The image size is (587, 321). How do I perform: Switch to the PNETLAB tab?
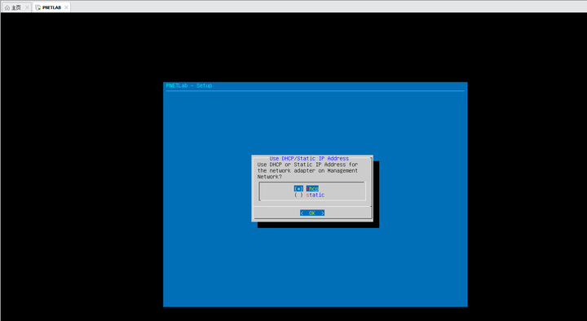pyautogui.click(x=51, y=7)
